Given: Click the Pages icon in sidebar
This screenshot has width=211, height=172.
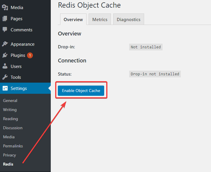Looking at the screenshot, I should pos(5,19).
